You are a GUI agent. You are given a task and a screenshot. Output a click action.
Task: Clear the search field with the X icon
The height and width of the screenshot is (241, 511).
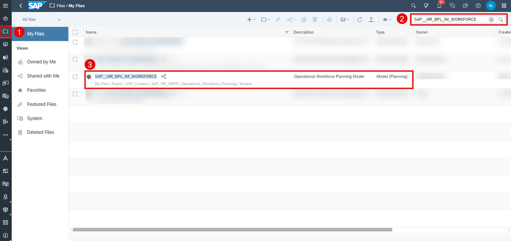pyautogui.click(x=491, y=19)
